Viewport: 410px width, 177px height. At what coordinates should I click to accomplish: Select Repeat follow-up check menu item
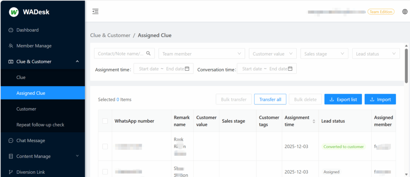40,125
